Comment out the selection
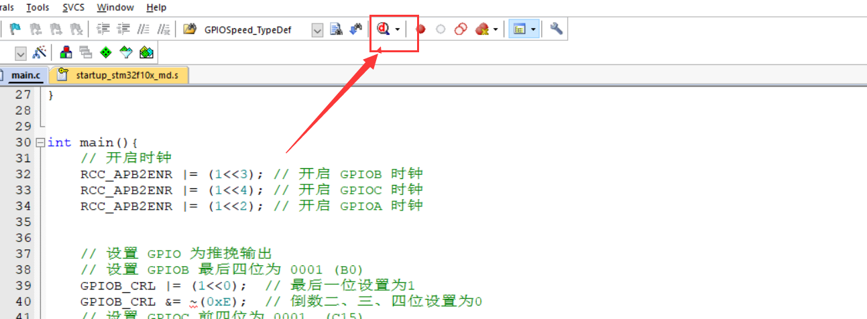This screenshot has width=867, height=319. [x=143, y=29]
